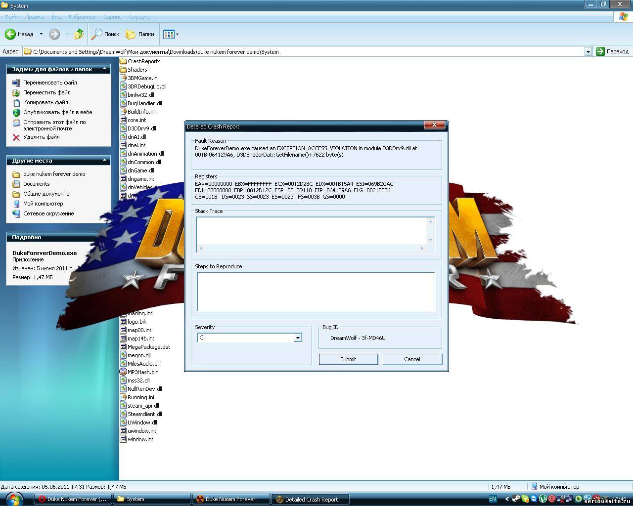Image resolution: width=633 pixels, height=506 pixels.
Task: Open the Файл menu
Action: (x=11, y=17)
